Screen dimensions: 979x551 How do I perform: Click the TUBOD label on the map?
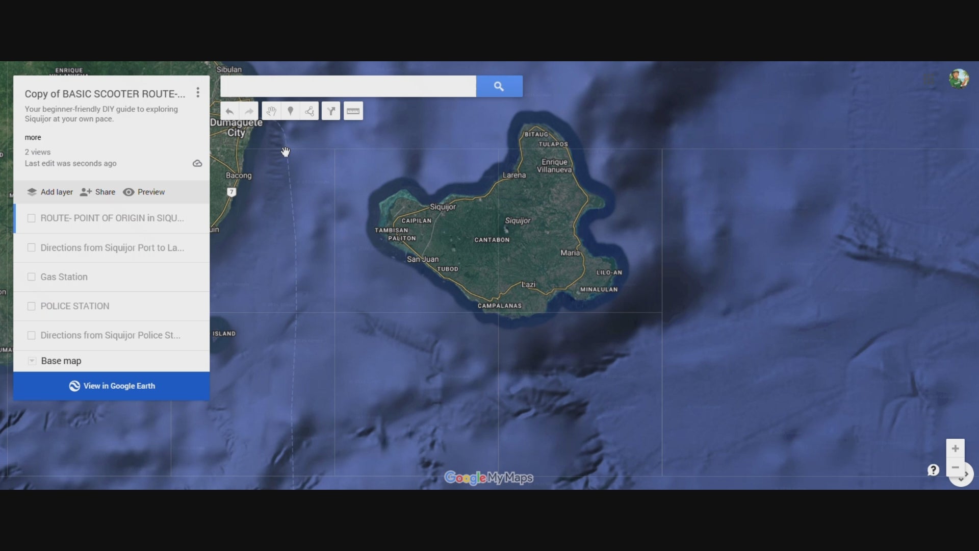[448, 269]
